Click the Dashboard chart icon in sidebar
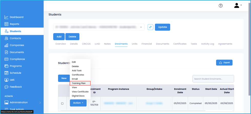 tap(6, 17)
